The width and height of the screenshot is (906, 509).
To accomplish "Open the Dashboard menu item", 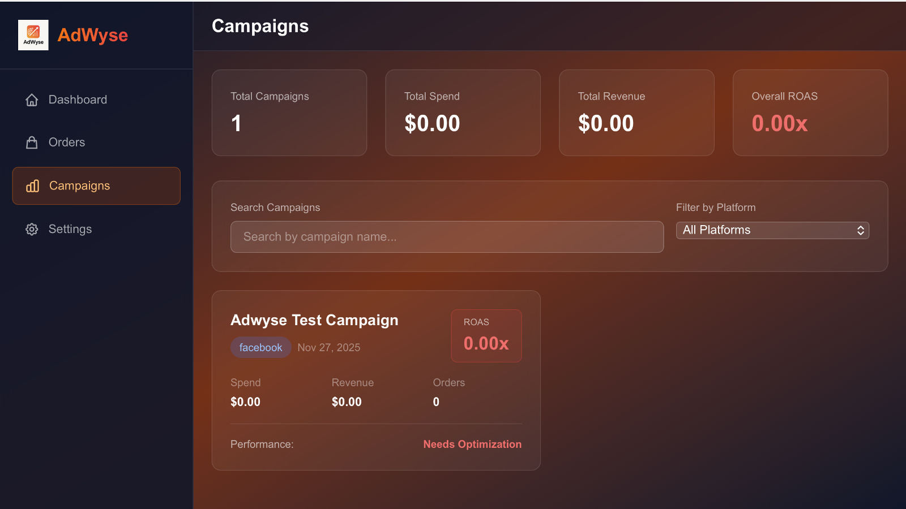I will [x=78, y=100].
